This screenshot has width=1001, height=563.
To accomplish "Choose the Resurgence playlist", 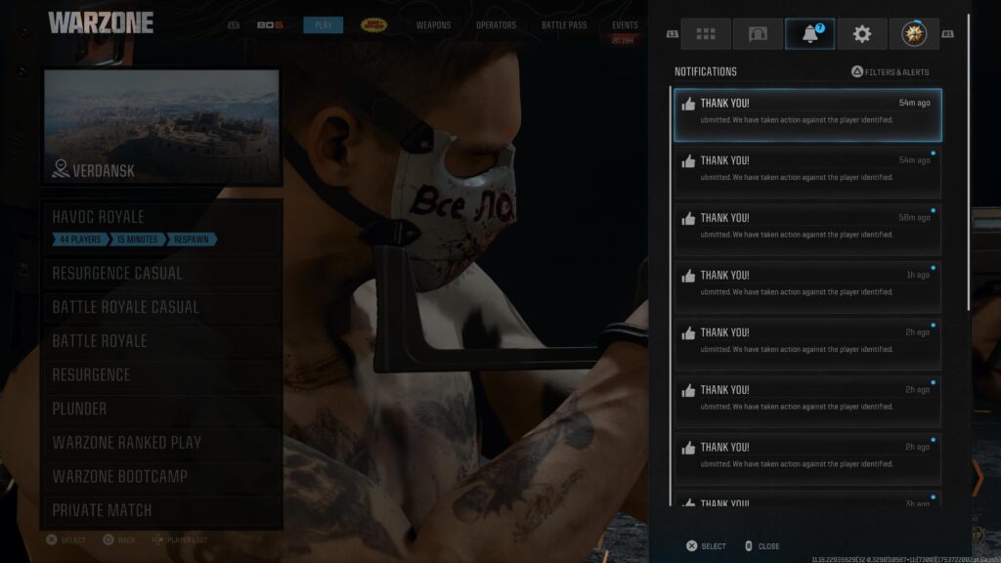I will click(x=162, y=374).
